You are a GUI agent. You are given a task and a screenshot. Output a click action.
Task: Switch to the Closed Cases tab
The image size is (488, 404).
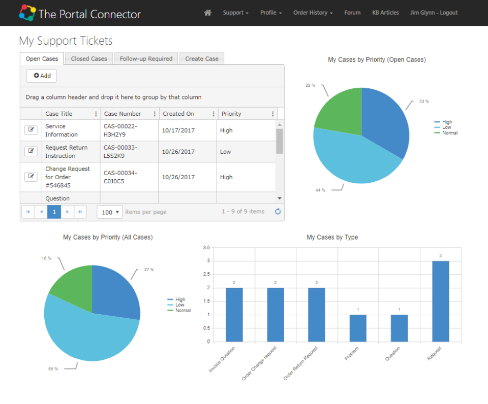coord(88,58)
